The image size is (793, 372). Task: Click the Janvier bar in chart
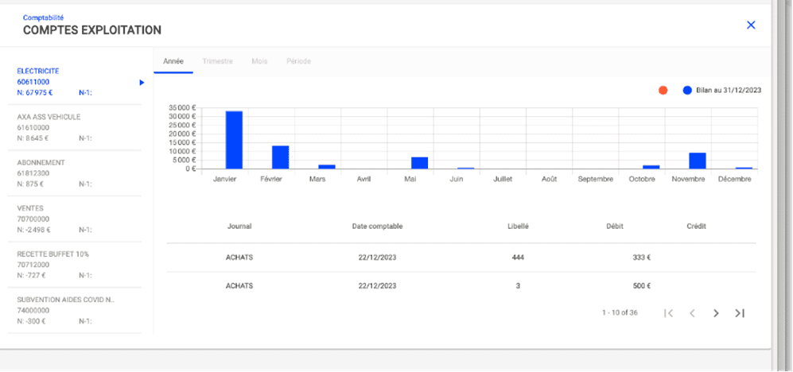click(x=234, y=139)
